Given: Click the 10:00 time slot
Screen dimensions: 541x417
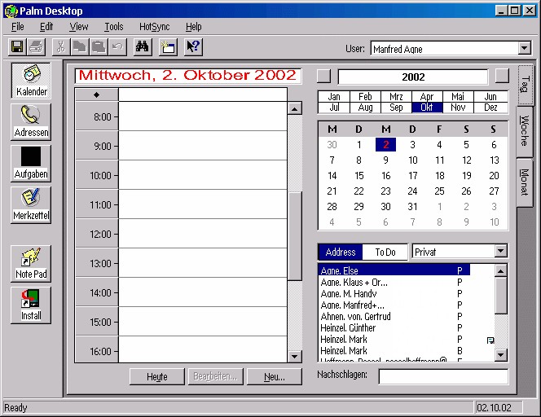Looking at the screenshot, I should (x=203, y=175).
